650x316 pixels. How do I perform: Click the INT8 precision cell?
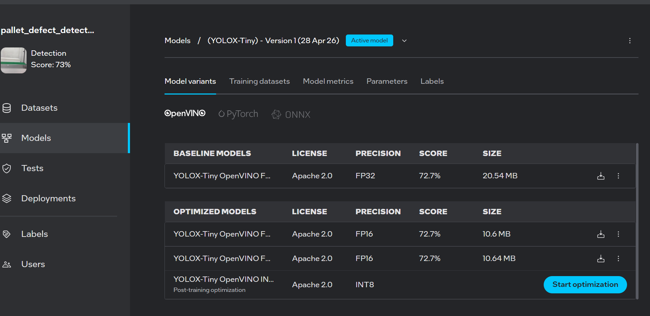click(365, 285)
